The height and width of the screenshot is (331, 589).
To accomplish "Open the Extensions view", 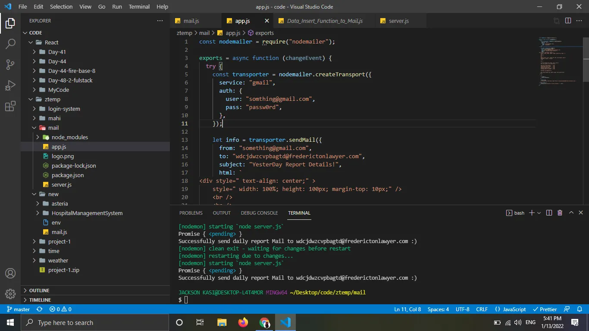I will [x=10, y=106].
